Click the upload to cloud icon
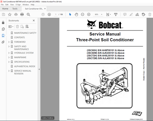The height and width of the screenshot is (121, 153). (x=16, y=15)
